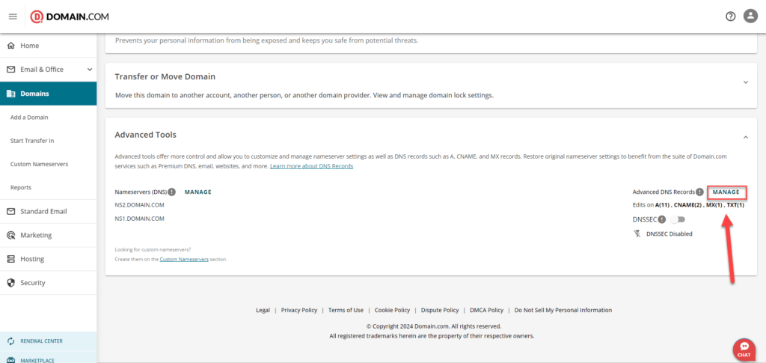Open the Privacy Policy footer link

298,310
